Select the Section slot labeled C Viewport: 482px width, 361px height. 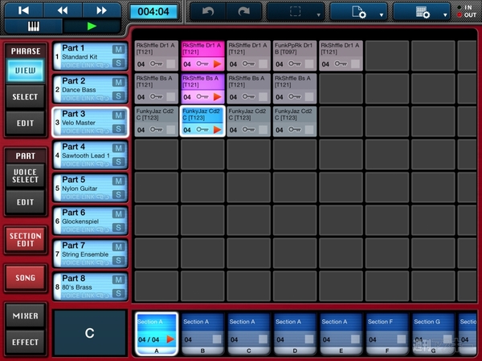pos(249,334)
